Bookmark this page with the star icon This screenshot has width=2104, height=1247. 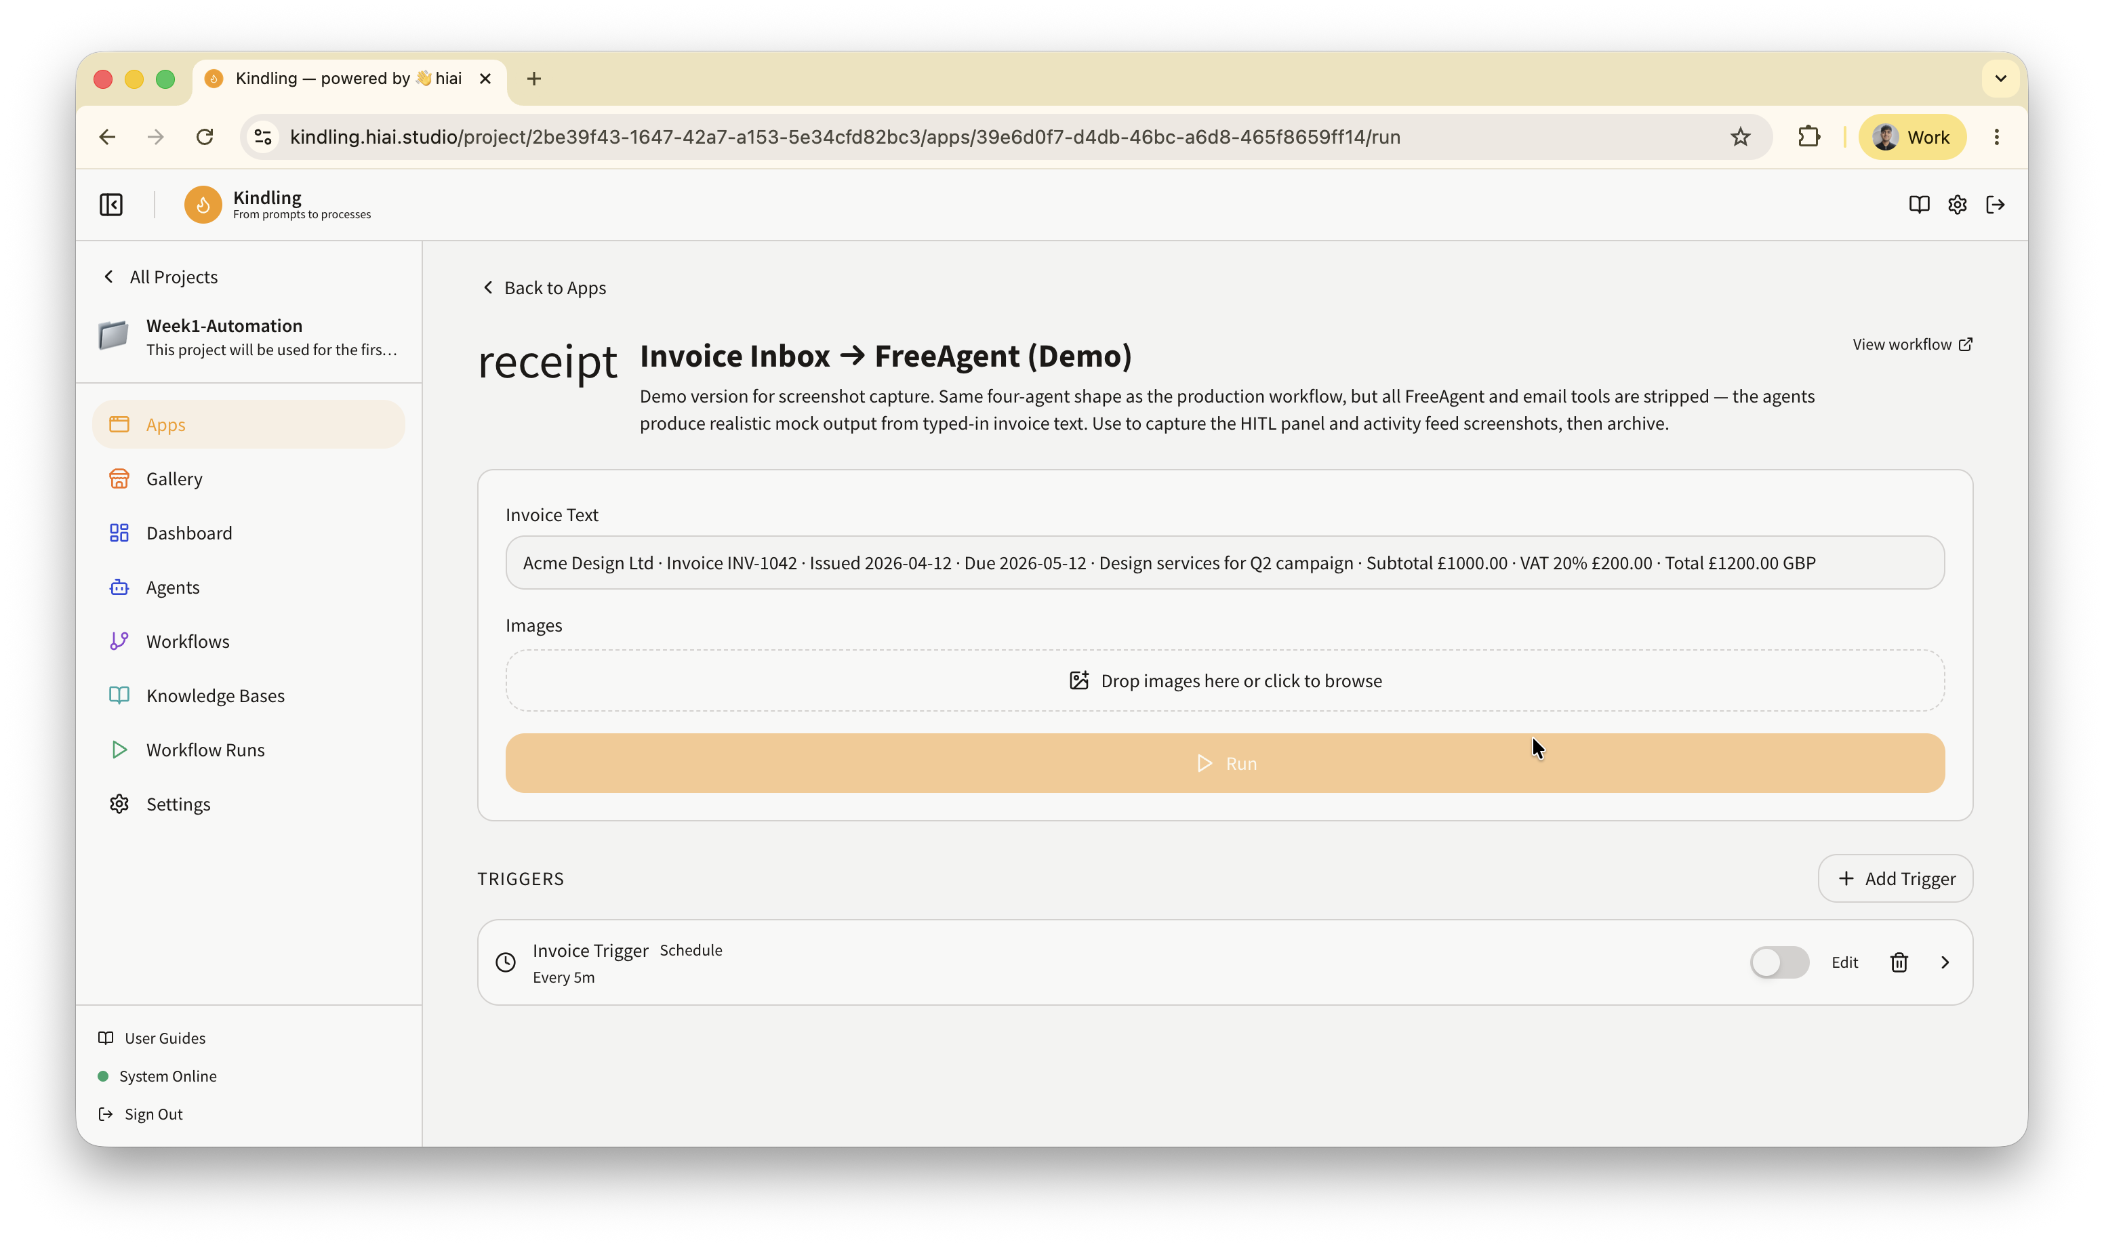(x=1740, y=137)
